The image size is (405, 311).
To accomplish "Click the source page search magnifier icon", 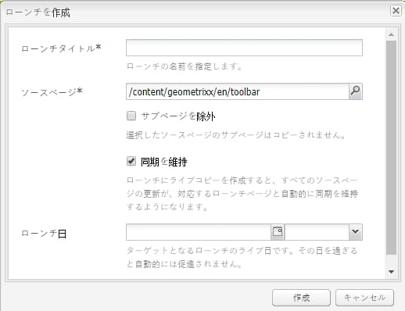I will click(355, 91).
